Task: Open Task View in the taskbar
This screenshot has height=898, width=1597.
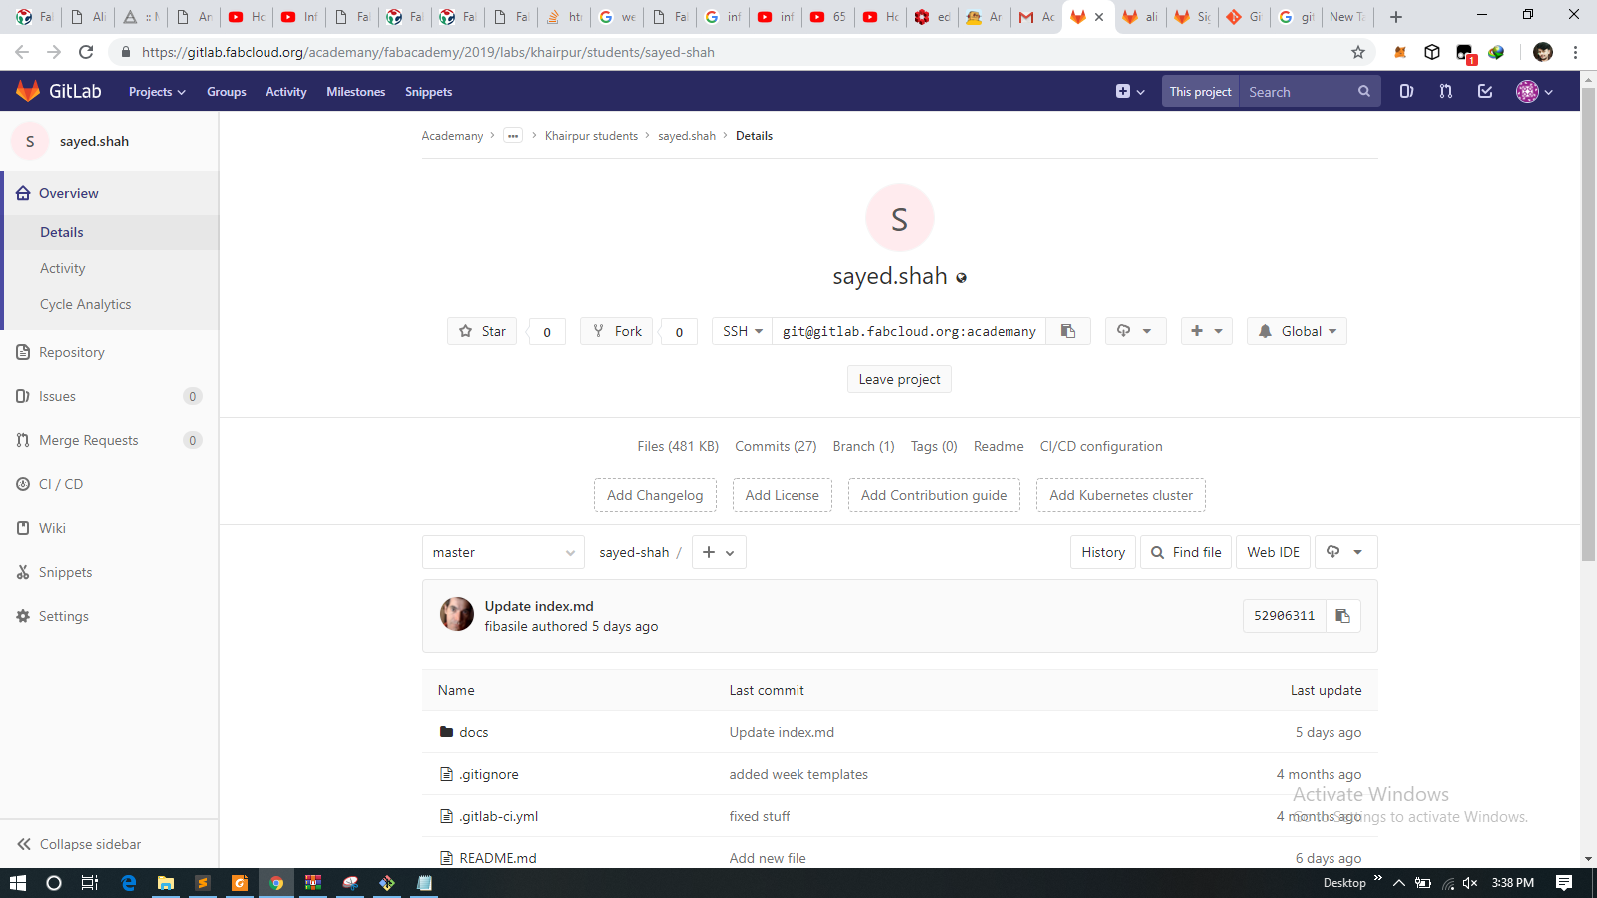Action: (89, 883)
